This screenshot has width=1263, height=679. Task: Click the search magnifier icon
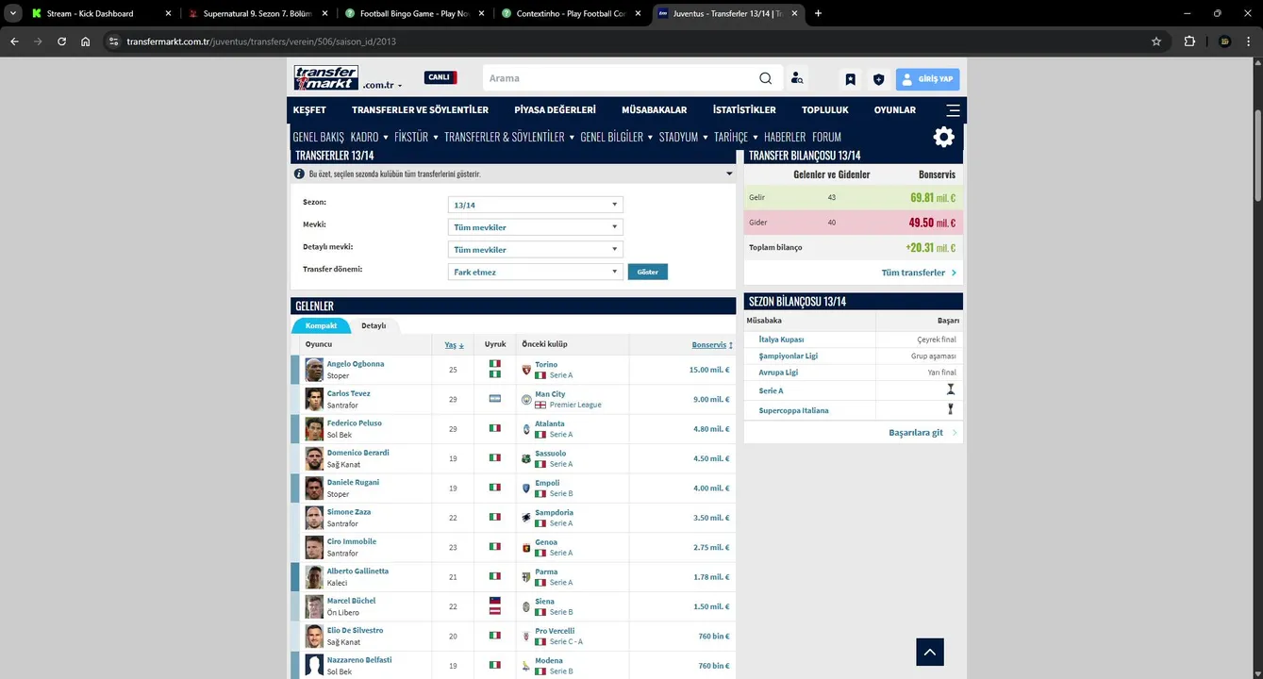(x=766, y=78)
